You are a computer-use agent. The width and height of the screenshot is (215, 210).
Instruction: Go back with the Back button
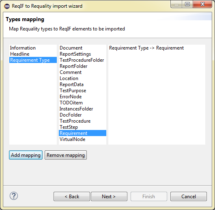pyautogui.click(x=72, y=197)
